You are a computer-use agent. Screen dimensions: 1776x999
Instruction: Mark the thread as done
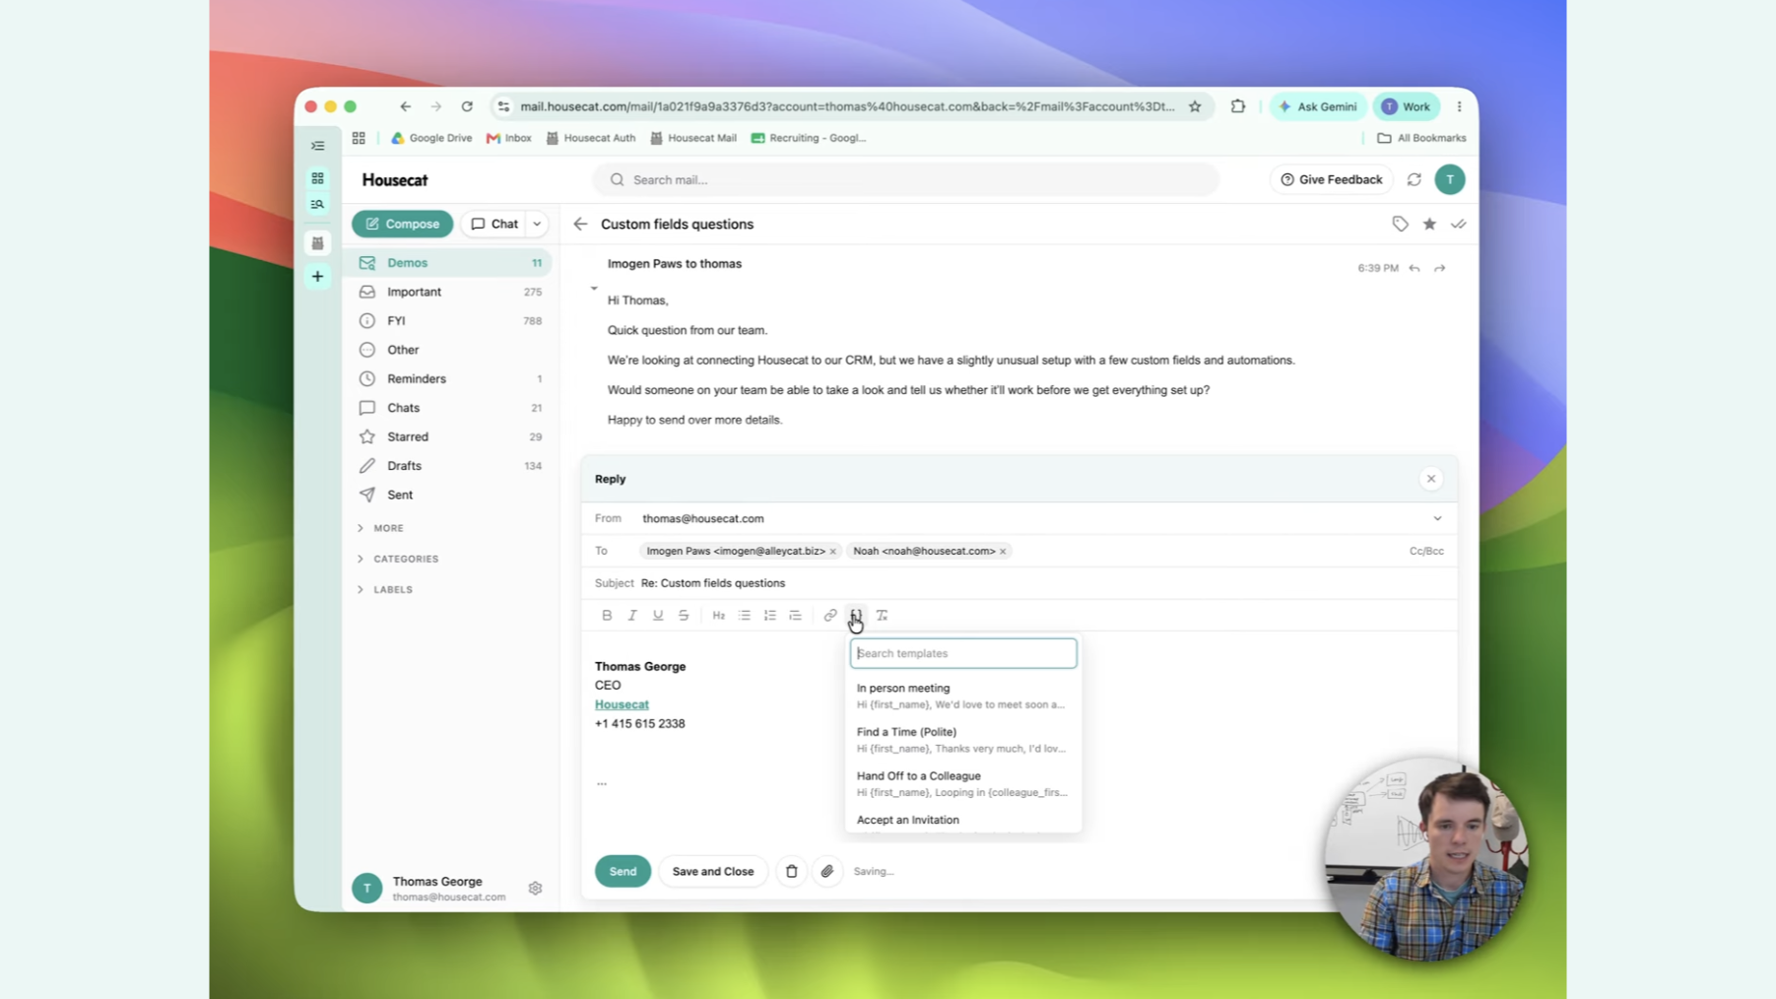click(x=1459, y=224)
